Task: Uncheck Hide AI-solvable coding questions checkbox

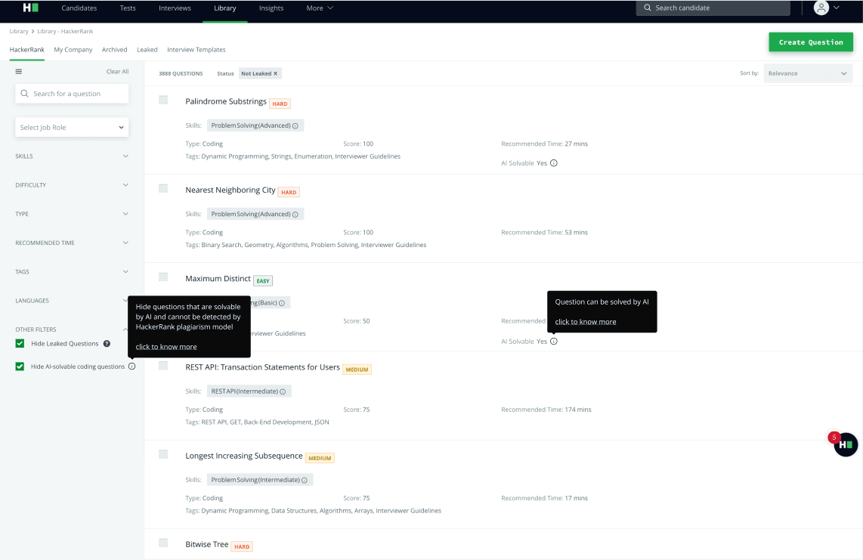Action: click(20, 367)
